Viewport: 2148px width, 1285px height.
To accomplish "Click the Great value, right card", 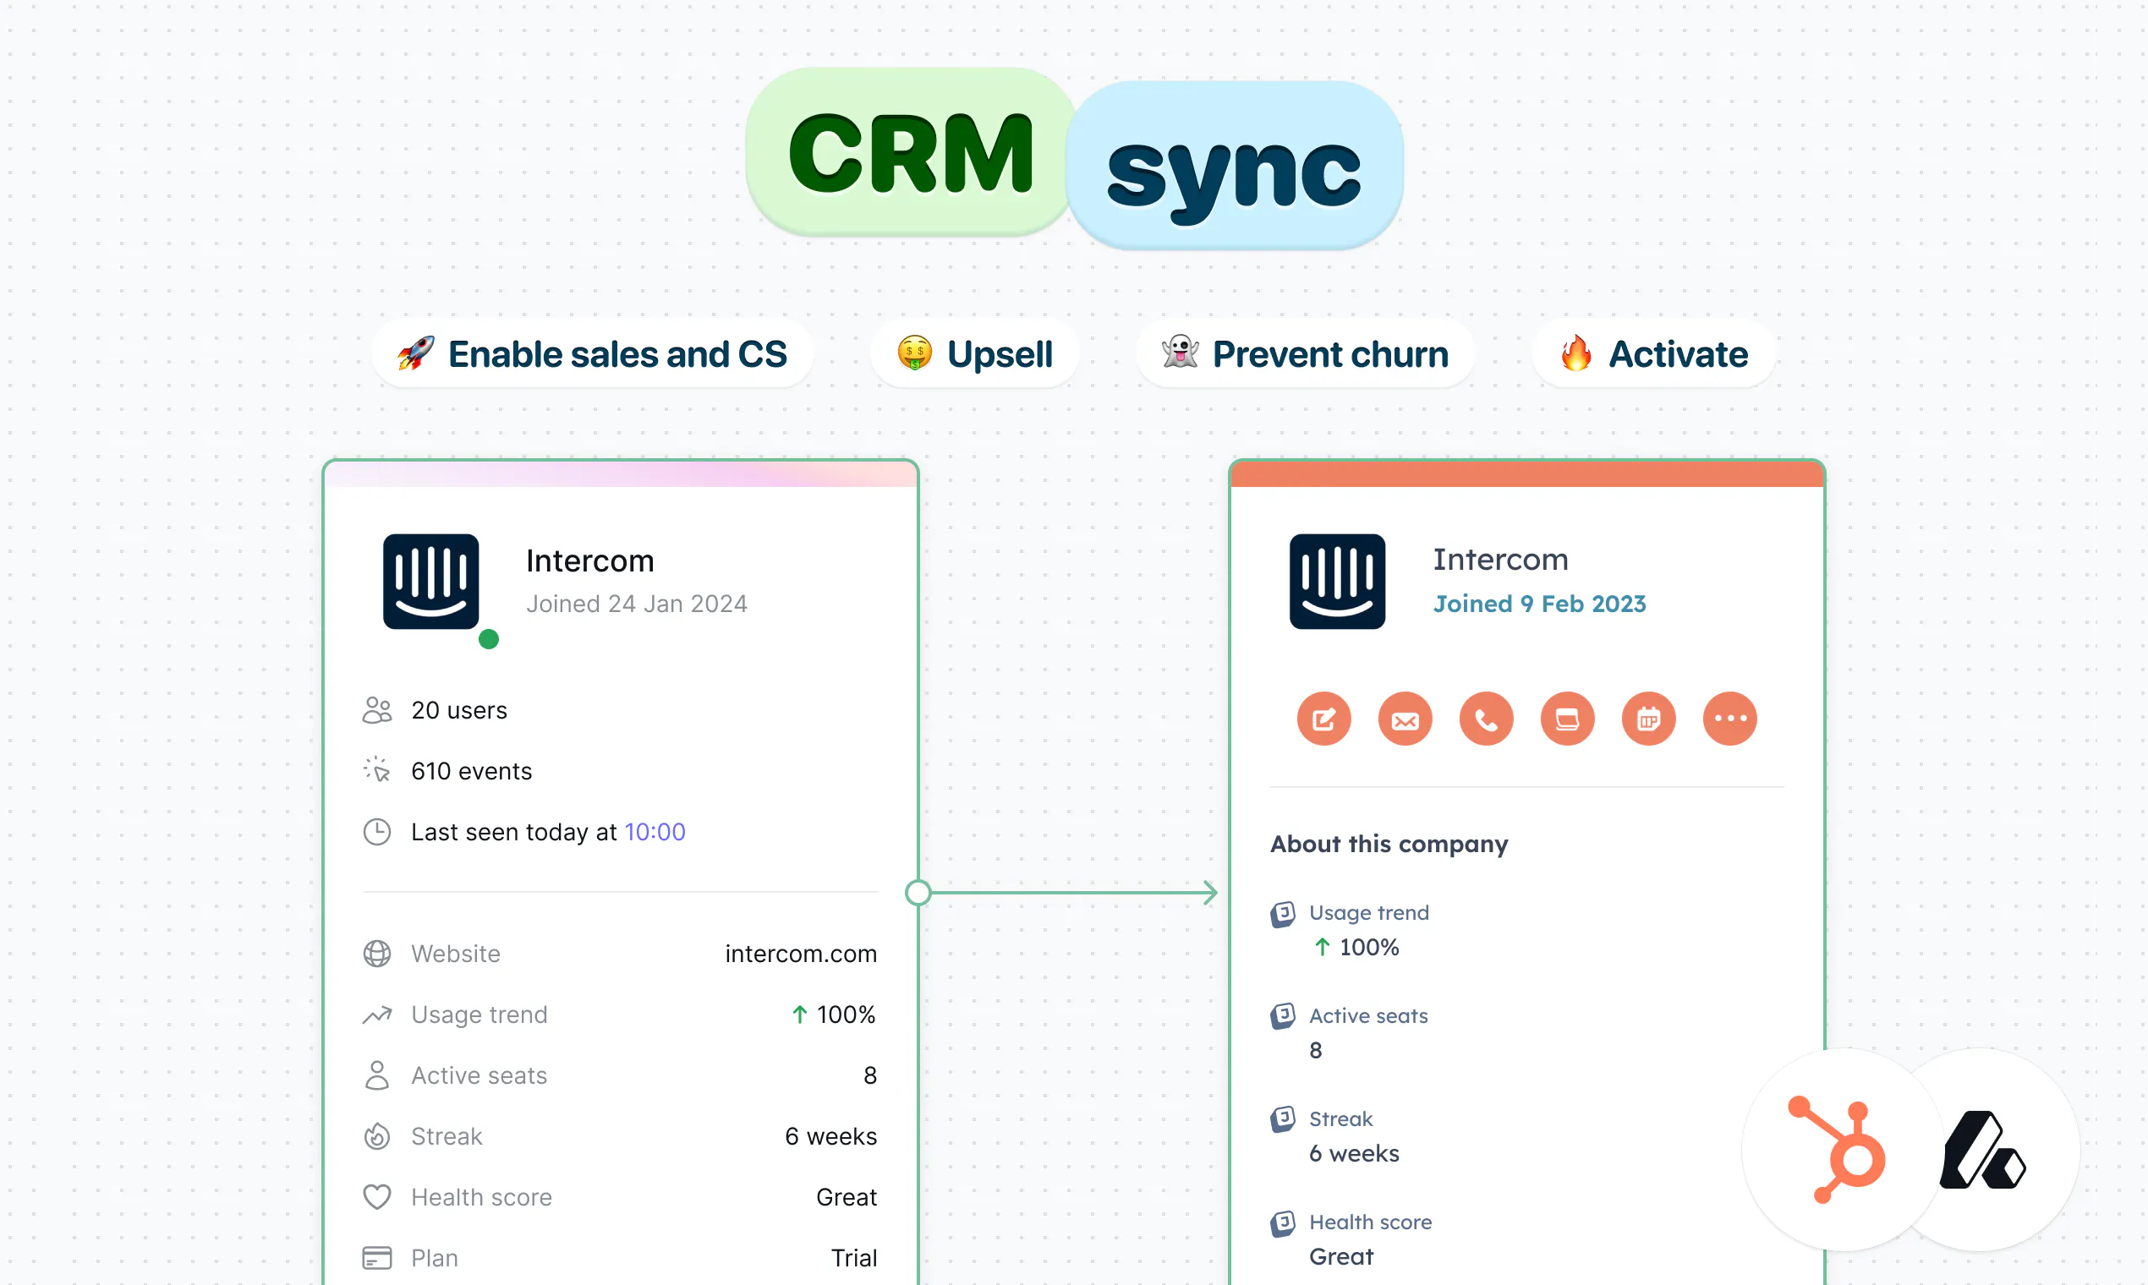I will pos(1340,1256).
